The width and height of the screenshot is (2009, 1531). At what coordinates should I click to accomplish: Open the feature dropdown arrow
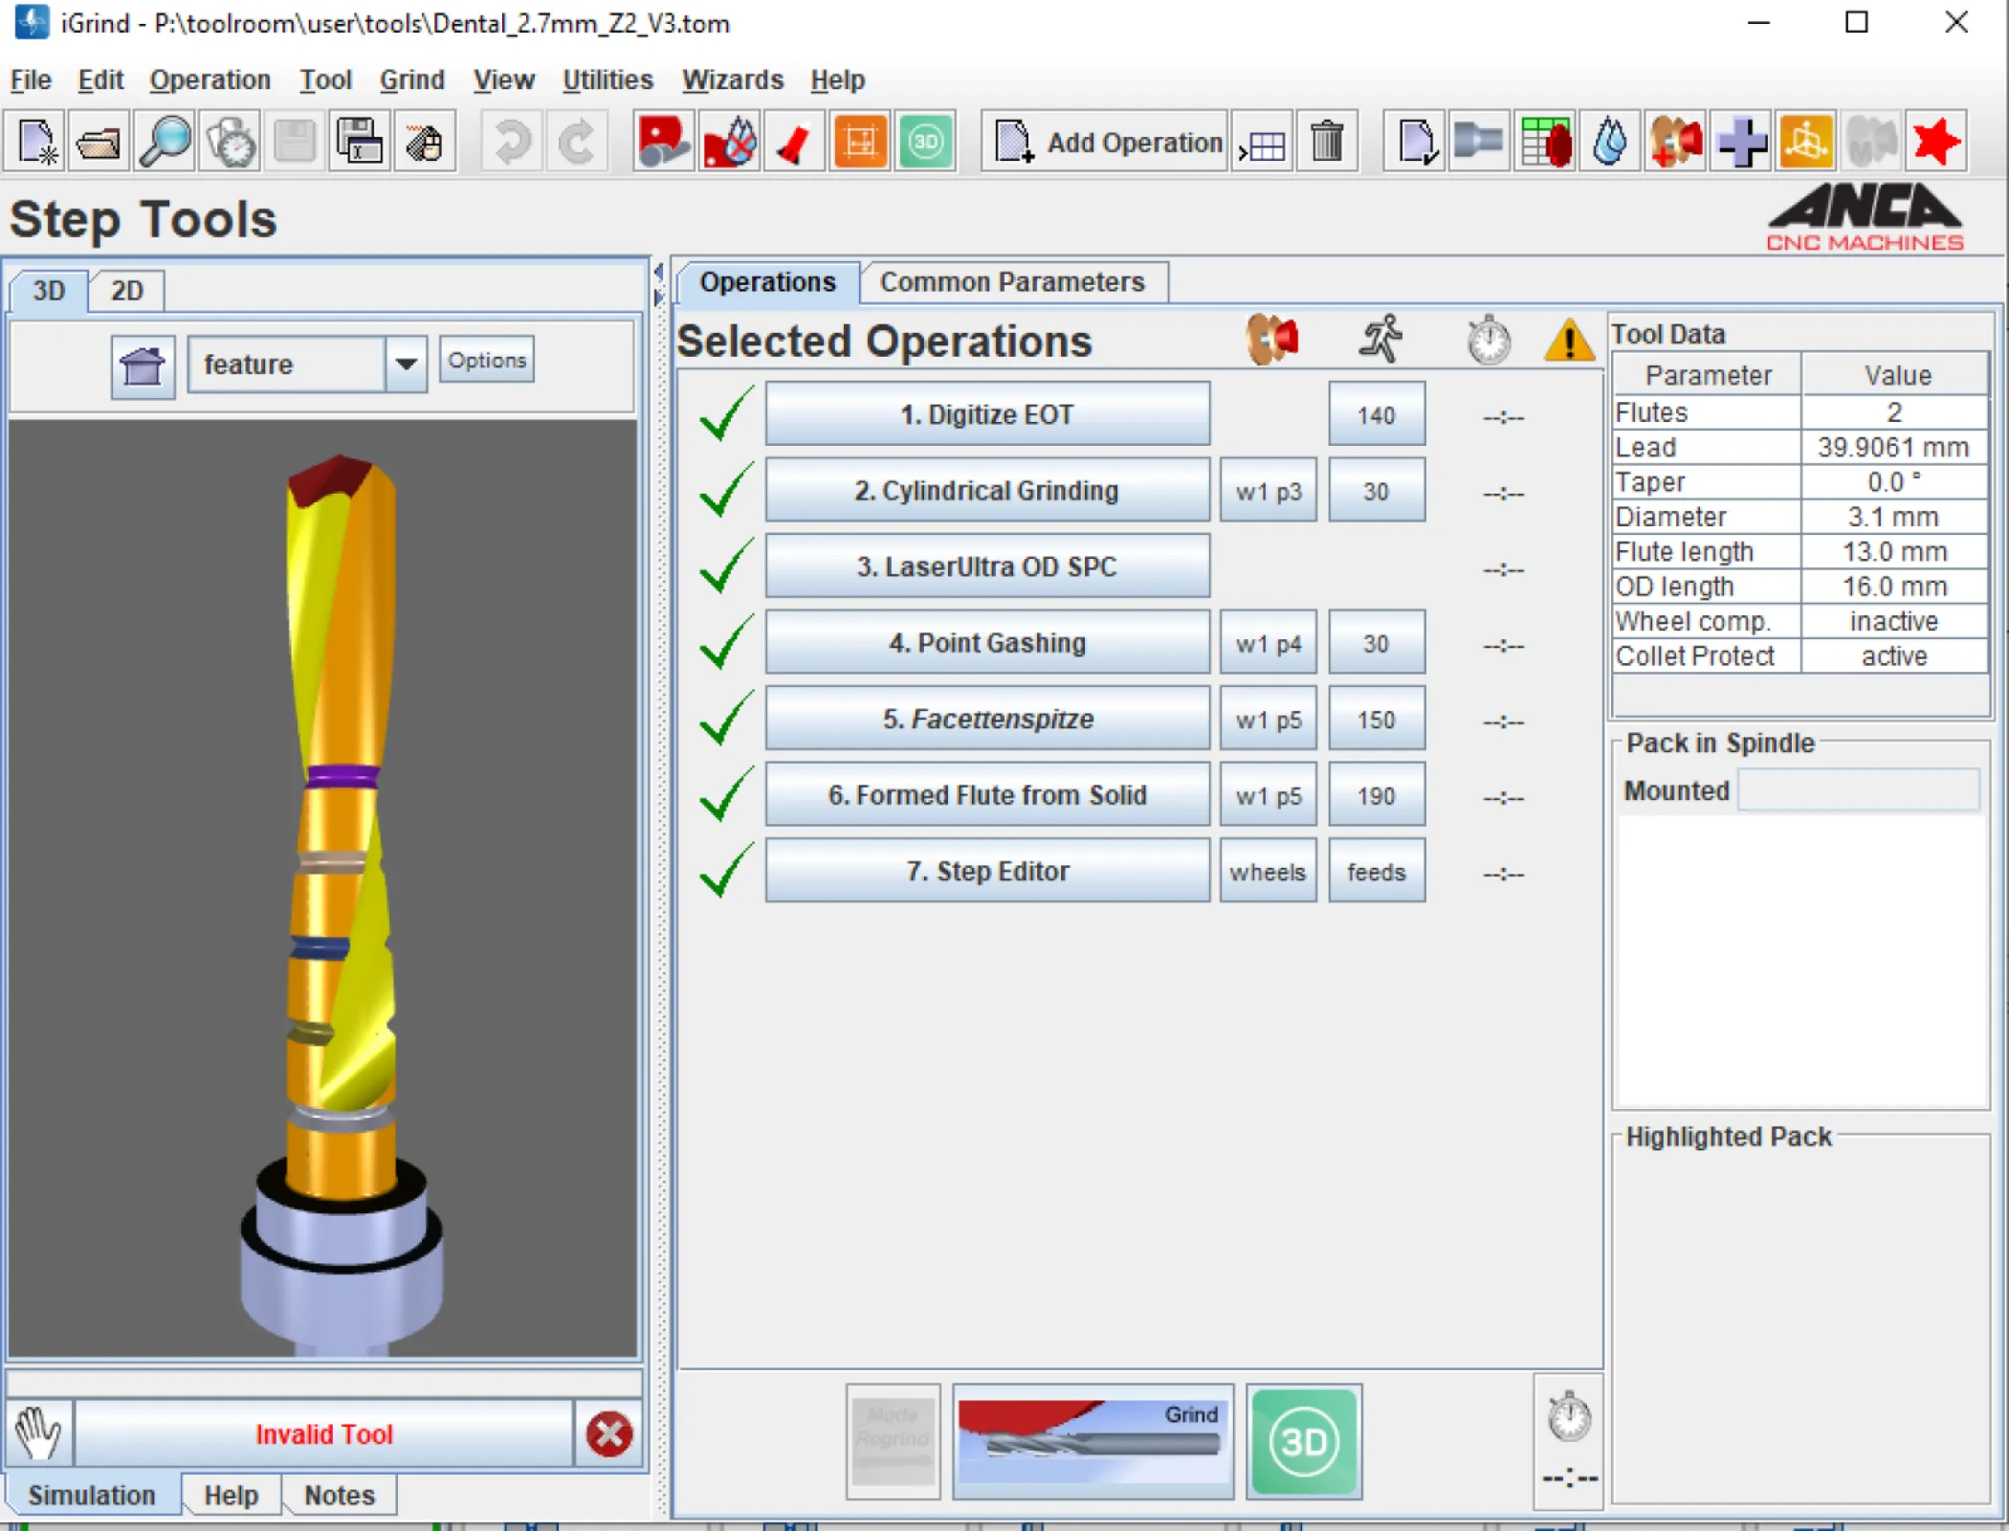pyautogui.click(x=407, y=365)
